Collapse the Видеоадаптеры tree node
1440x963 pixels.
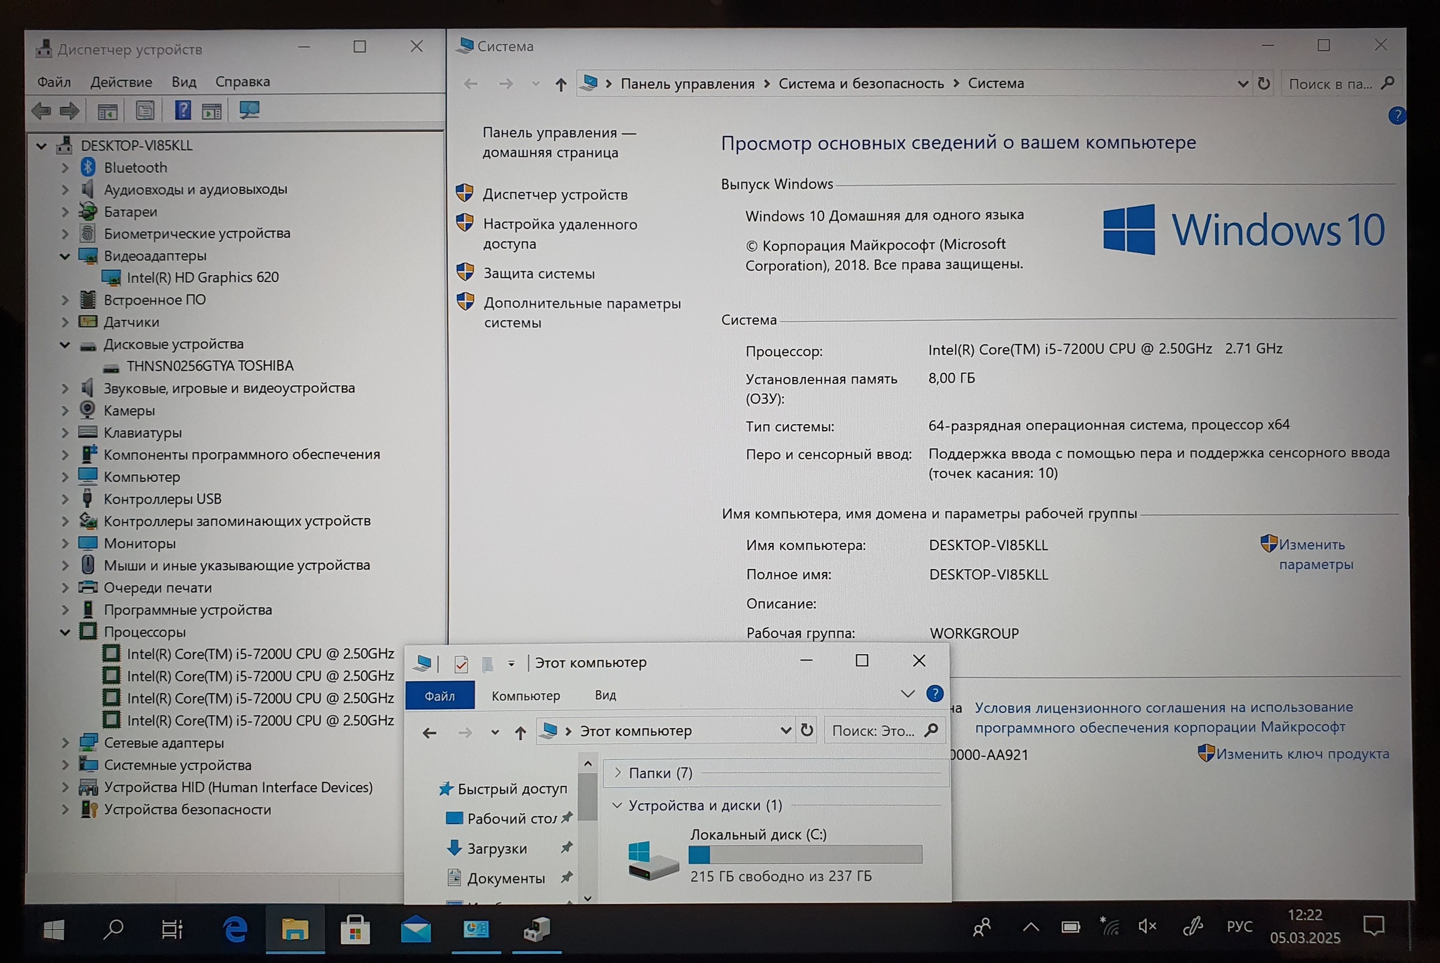click(65, 256)
